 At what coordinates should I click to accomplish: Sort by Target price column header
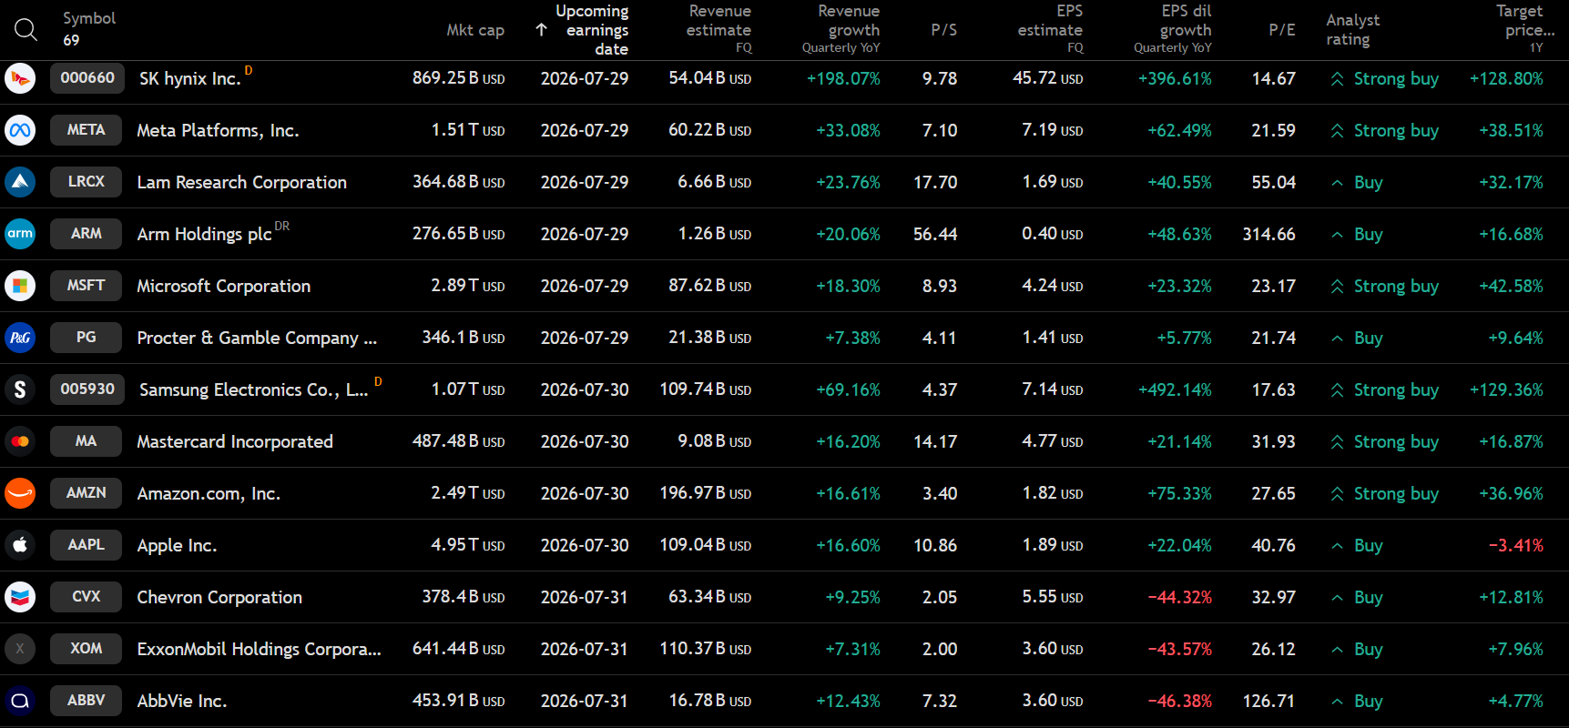1525,29
